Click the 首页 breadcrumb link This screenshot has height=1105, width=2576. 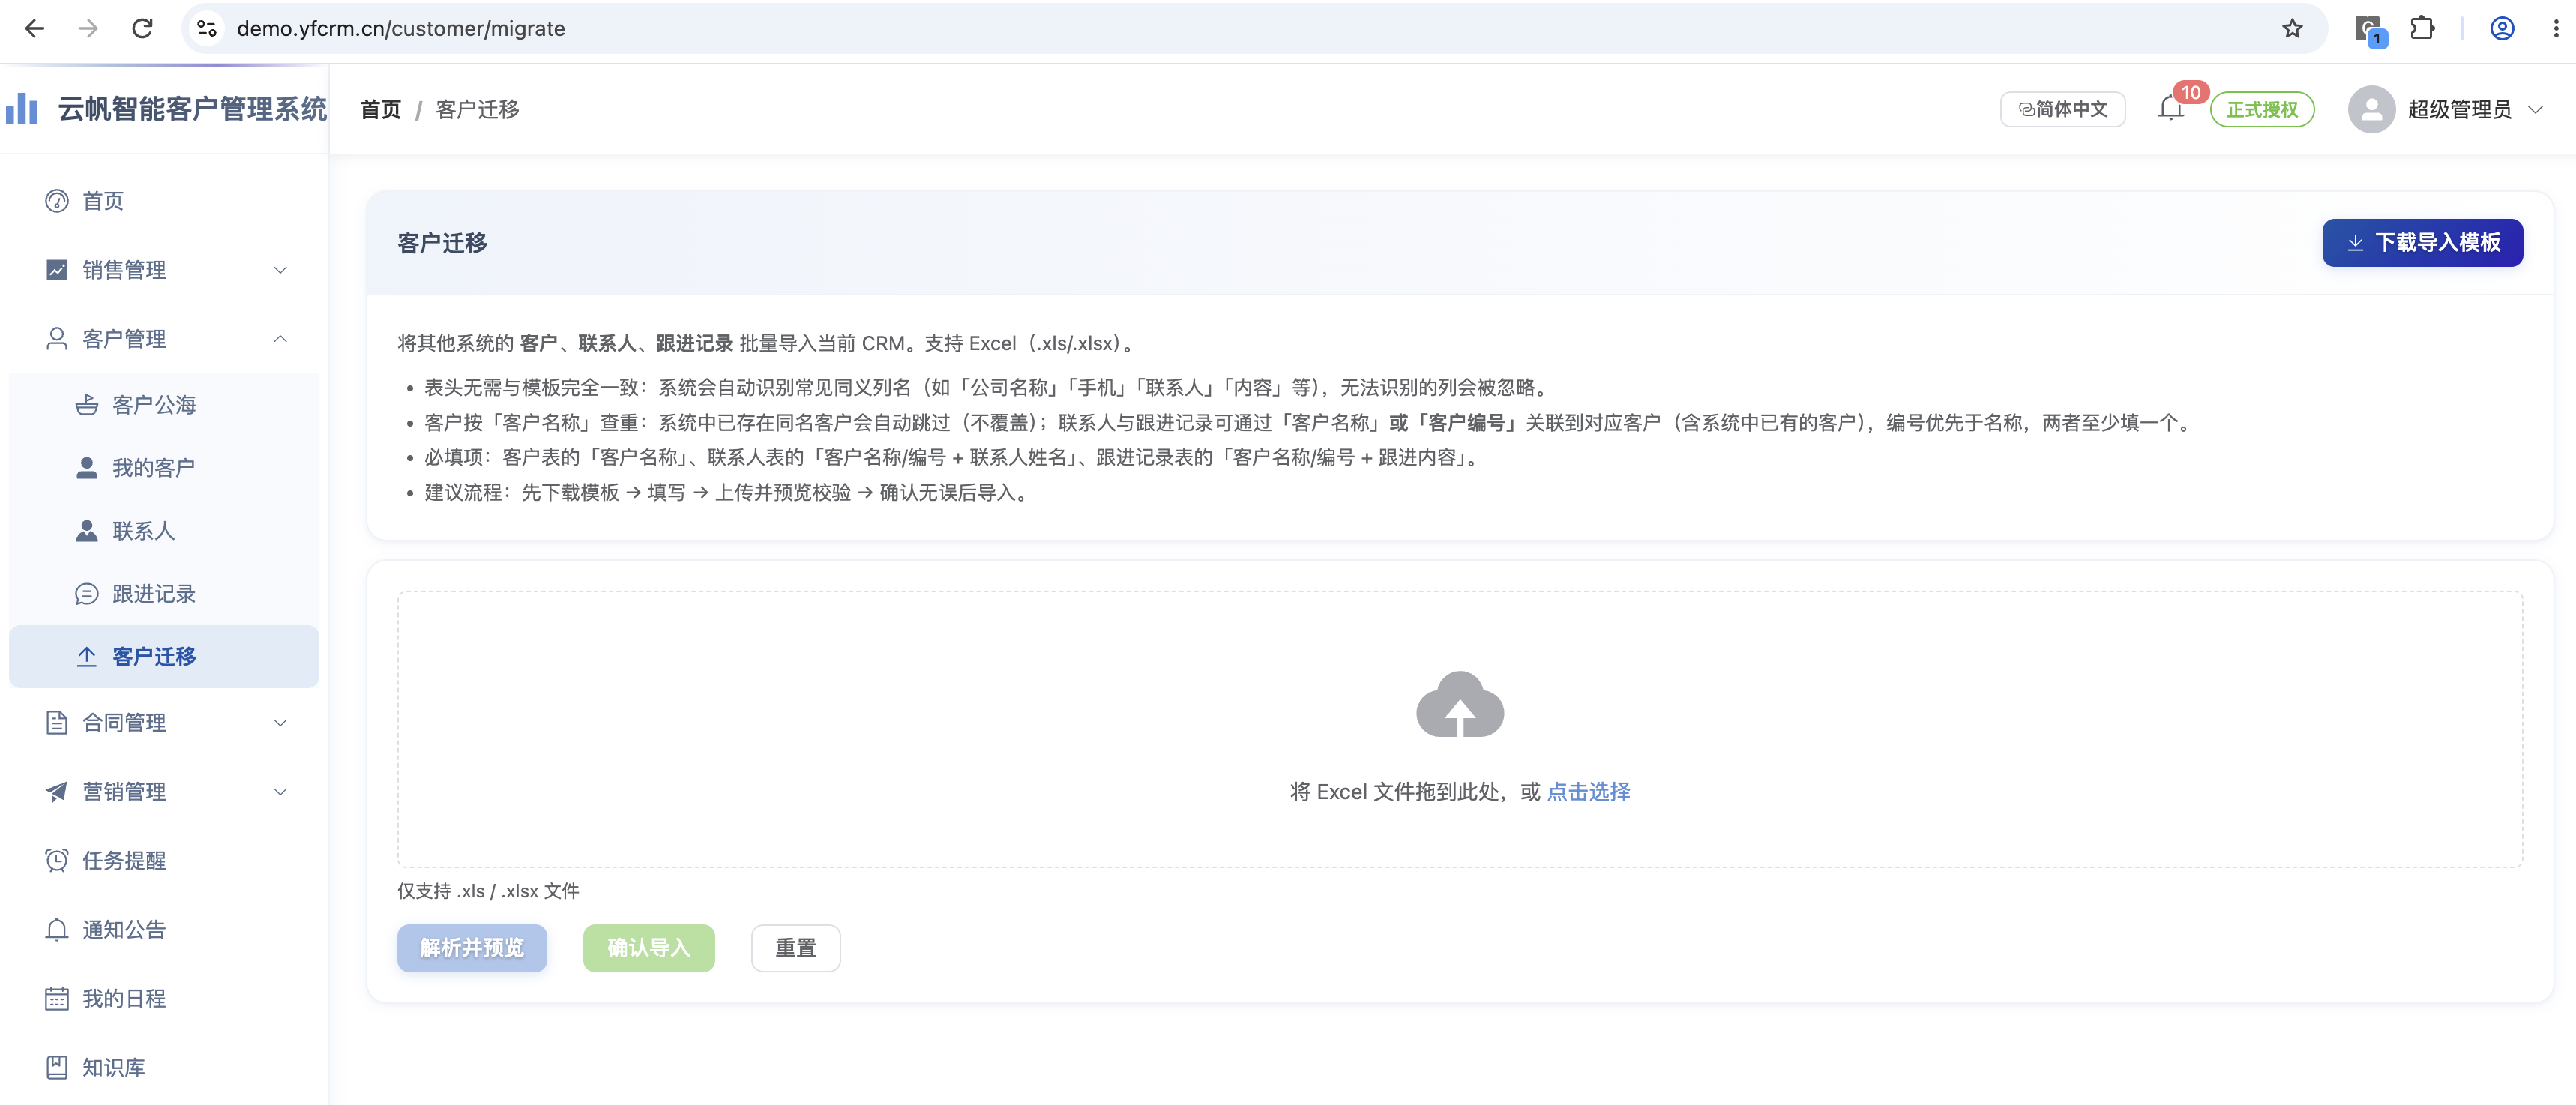click(x=380, y=109)
